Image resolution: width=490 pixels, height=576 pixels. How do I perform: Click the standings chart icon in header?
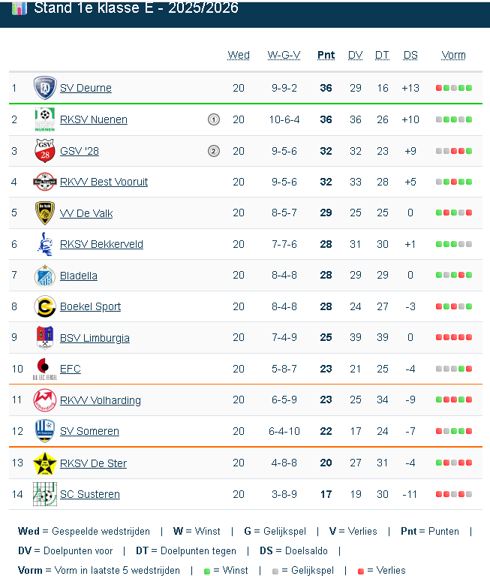click(x=20, y=8)
